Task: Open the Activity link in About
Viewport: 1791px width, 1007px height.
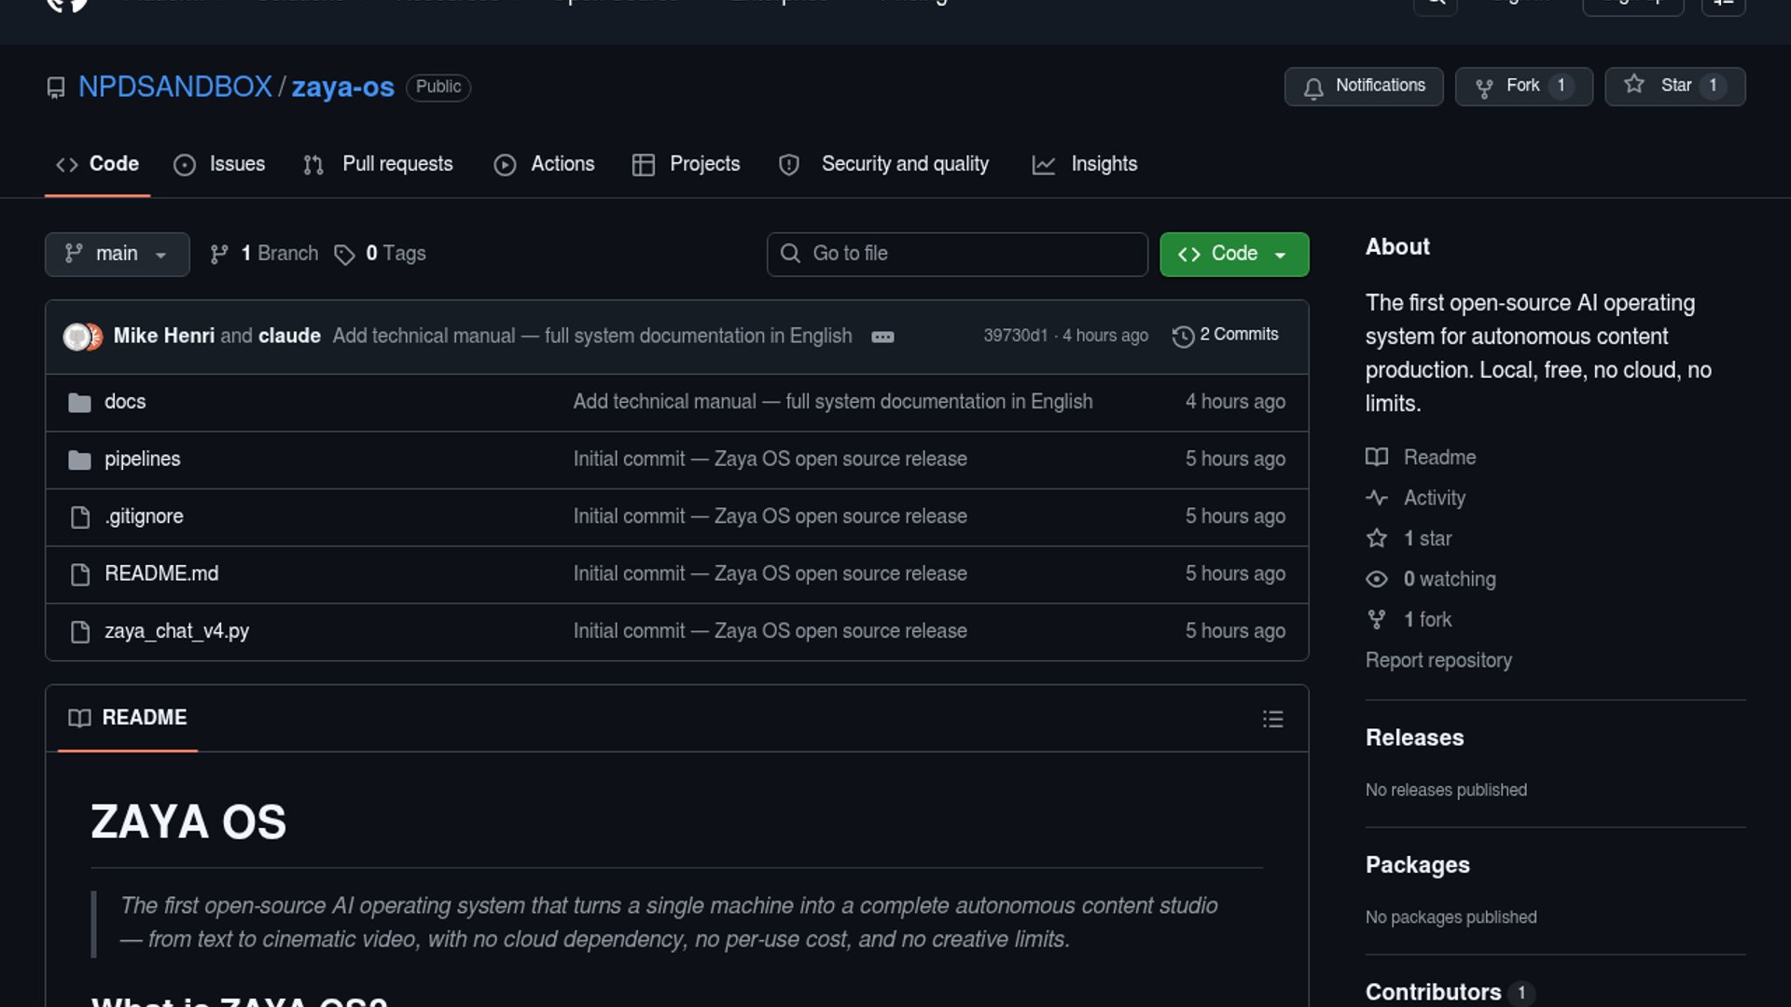Action: click(x=1434, y=498)
